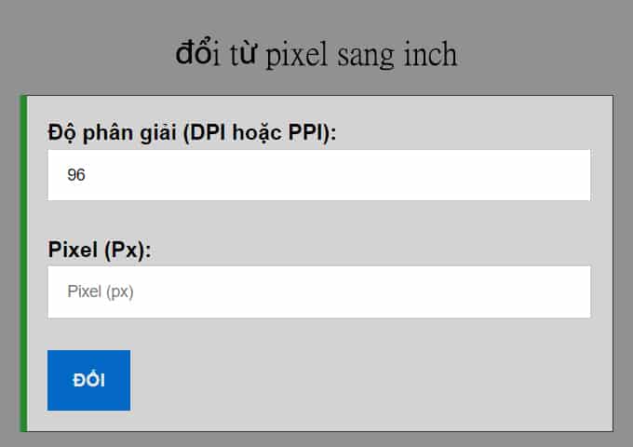Click the word "inch" in the page title
Viewport: 633px width, 447px height.
point(430,55)
